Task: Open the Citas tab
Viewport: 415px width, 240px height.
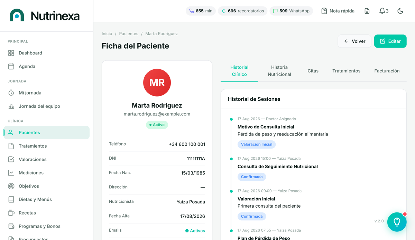Action: tap(313, 71)
